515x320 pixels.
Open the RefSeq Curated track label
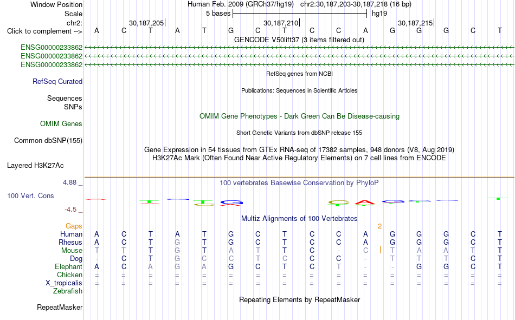[57, 81]
